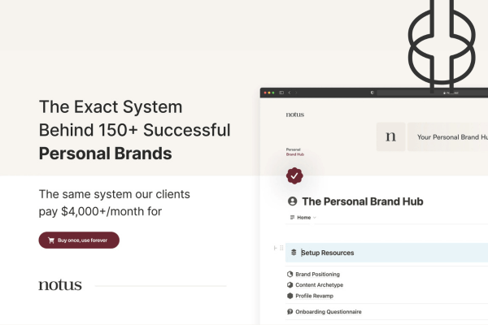Click the browser back arrow
Image resolution: width=488 pixels, height=325 pixels.
point(290,93)
